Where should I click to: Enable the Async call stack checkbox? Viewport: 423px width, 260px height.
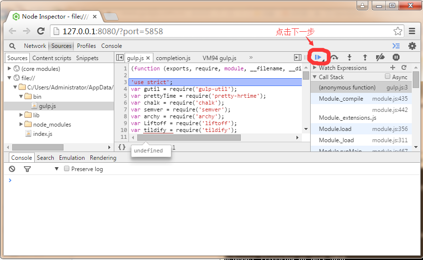(388, 76)
